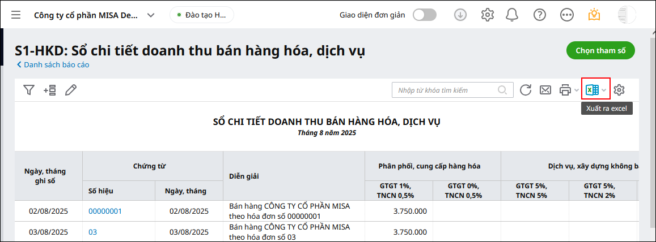The width and height of the screenshot is (656, 242).
Task: Click the 'Chọn tham số' button
Action: (x=600, y=50)
